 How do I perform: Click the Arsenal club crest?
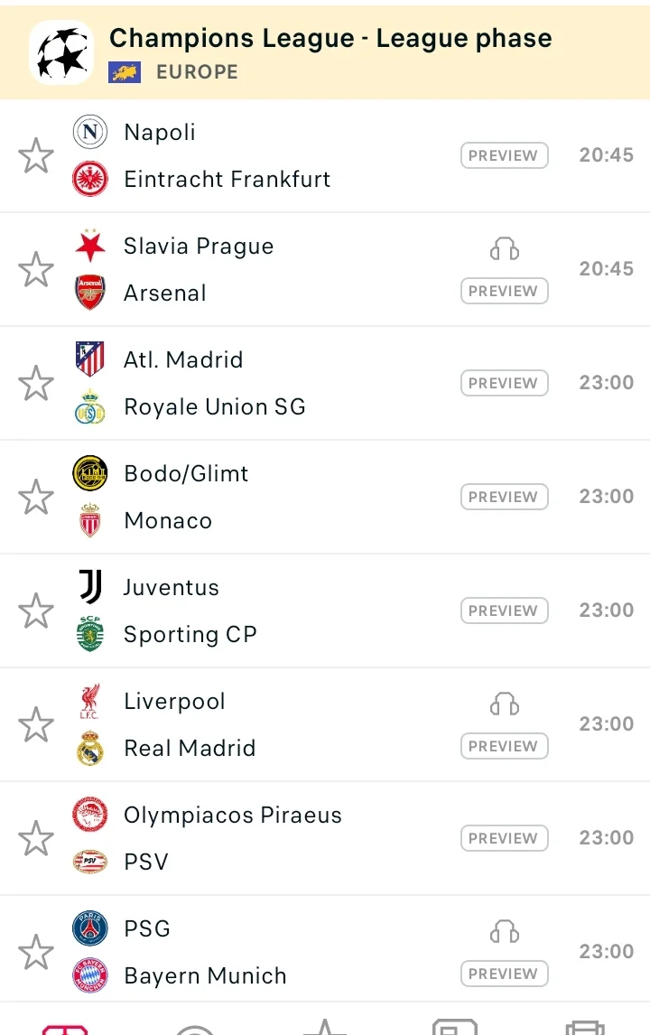coord(90,294)
